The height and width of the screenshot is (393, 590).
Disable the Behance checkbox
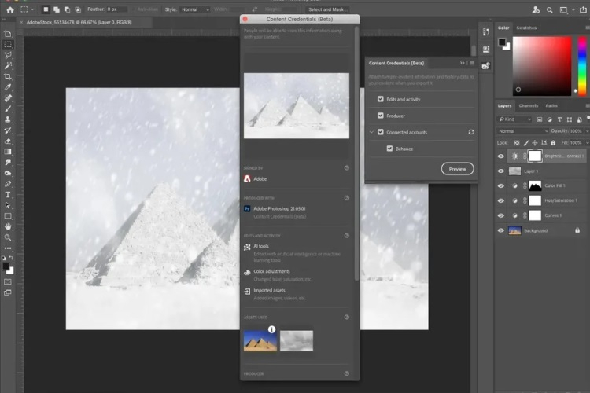(x=390, y=149)
